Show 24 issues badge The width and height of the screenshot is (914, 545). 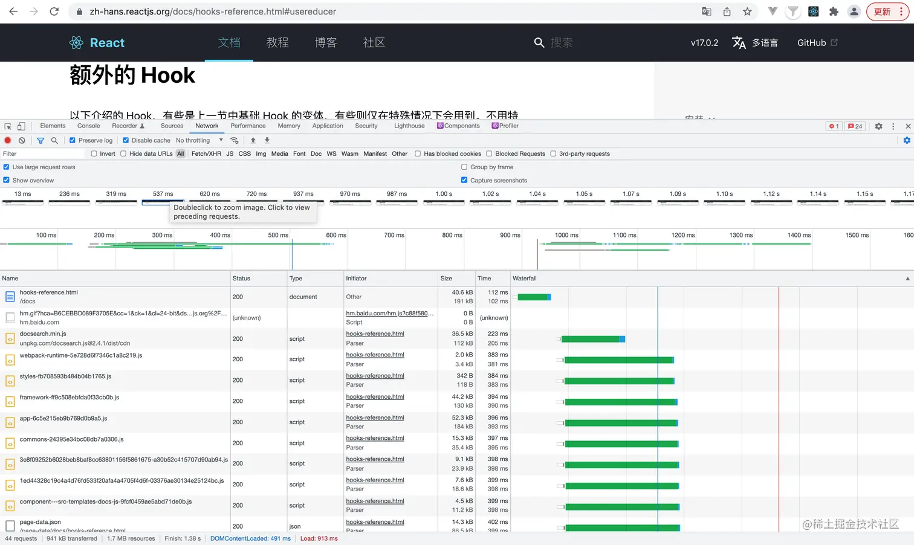coord(855,126)
